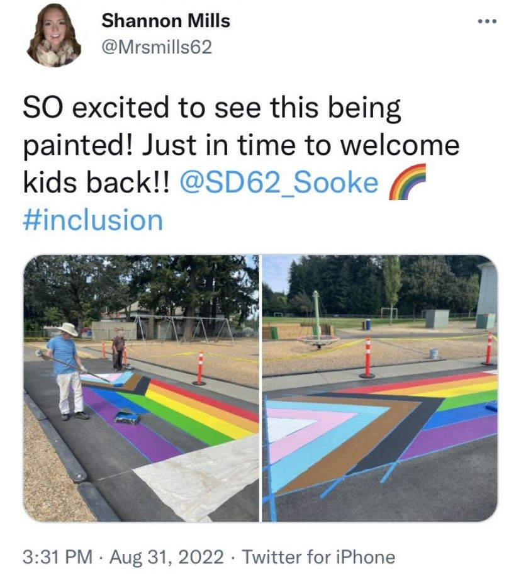This screenshot has height=579, width=521.
Task: View the left photo of the painter
Action: 142,388
